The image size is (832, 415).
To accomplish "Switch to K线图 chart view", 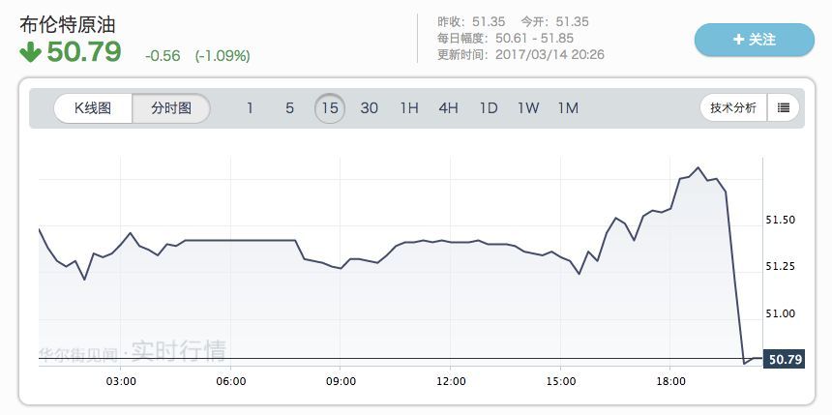I will click(x=93, y=108).
